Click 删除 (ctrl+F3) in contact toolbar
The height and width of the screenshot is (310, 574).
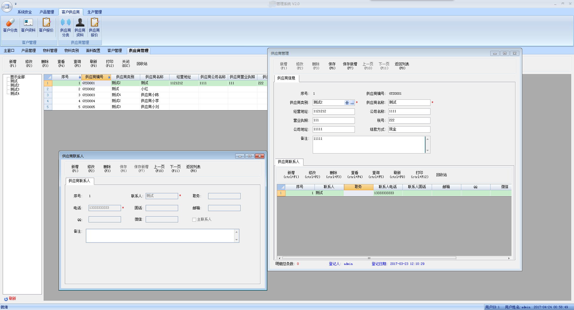pos(334,175)
